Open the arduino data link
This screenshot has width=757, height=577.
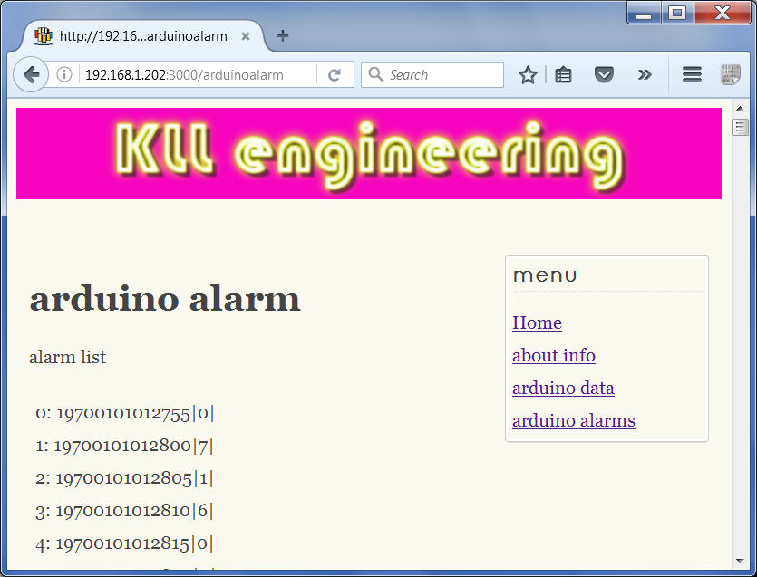(563, 389)
